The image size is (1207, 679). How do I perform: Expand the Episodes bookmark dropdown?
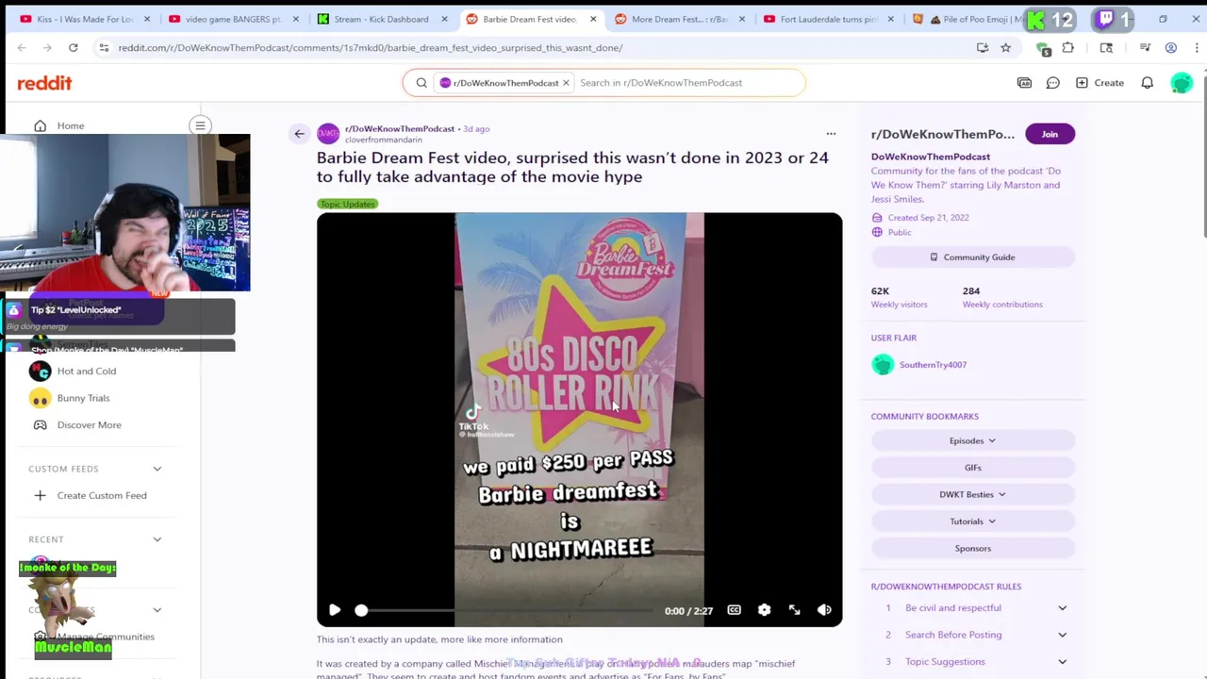pos(972,440)
